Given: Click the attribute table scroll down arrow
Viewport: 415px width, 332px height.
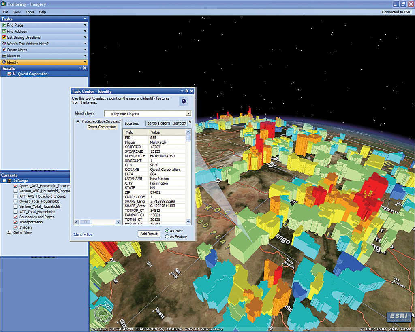Looking at the screenshot, I should (x=188, y=222).
